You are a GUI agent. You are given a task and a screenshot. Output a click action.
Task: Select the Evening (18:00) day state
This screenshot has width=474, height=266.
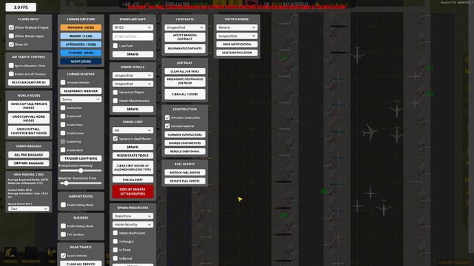point(80,53)
